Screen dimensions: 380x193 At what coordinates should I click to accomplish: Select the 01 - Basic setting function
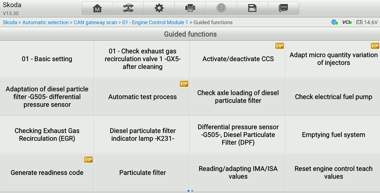point(47,59)
